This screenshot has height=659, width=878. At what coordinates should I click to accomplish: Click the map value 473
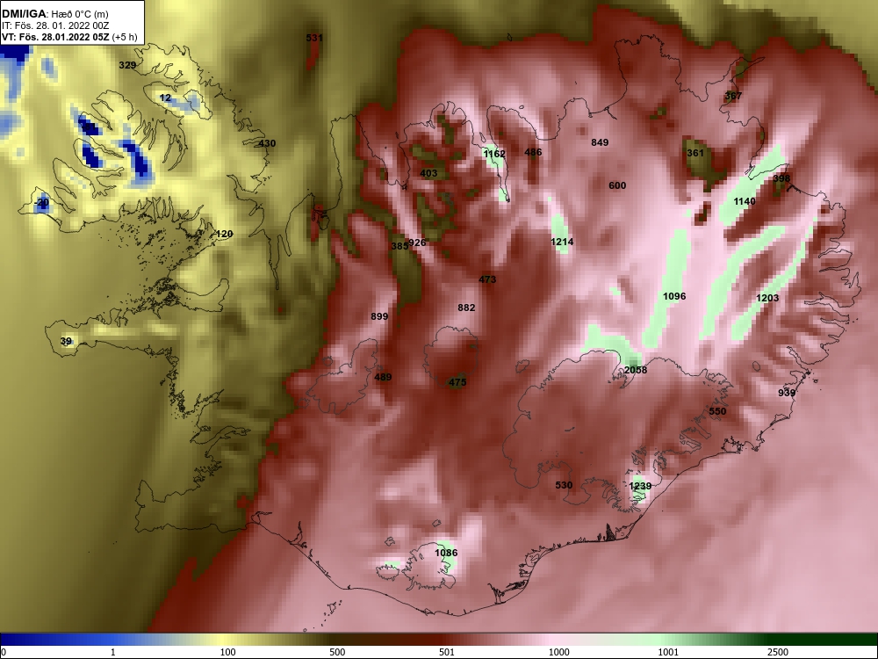coord(487,279)
